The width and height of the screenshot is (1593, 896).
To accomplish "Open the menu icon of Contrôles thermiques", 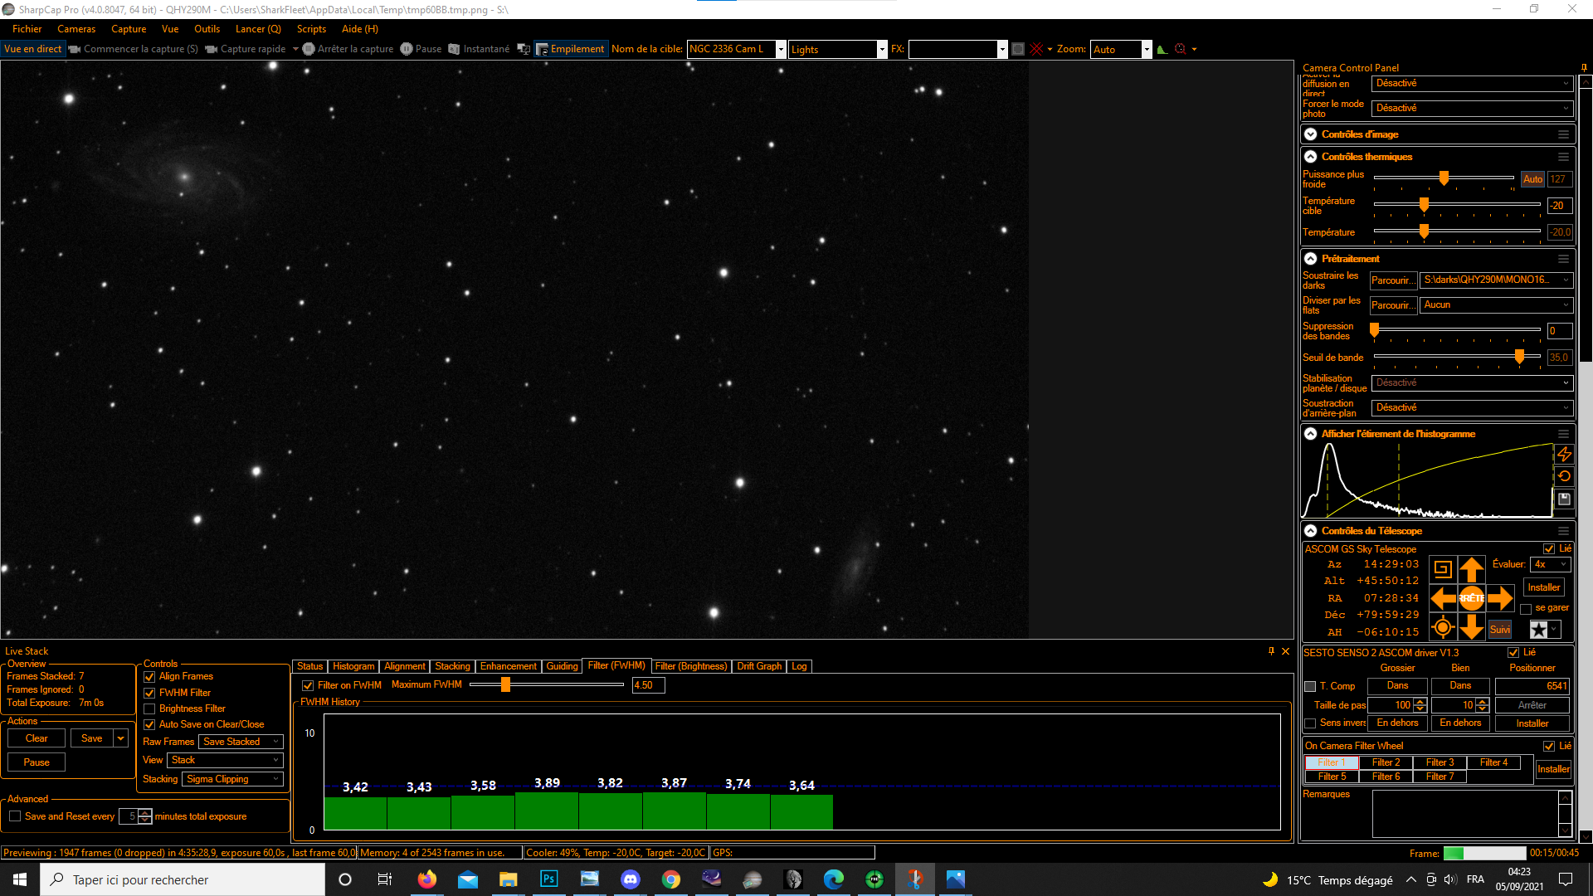I will [1563, 156].
